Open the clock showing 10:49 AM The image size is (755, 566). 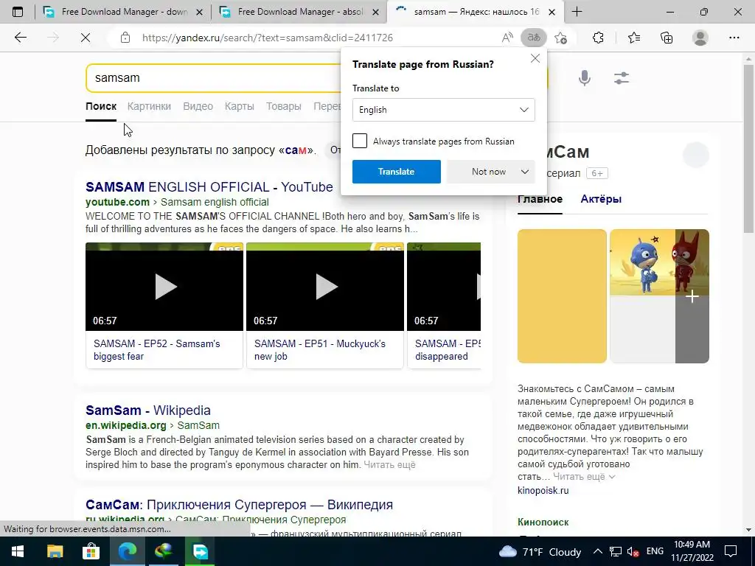[x=692, y=551]
